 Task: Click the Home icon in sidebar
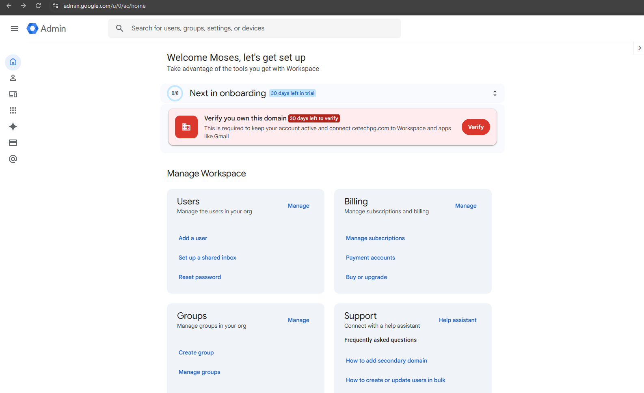click(13, 62)
